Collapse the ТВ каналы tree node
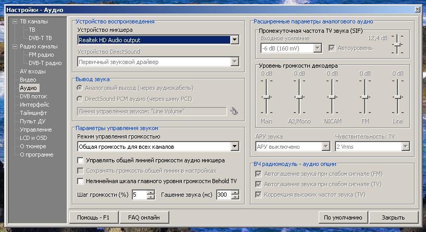 tap(14, 22)
